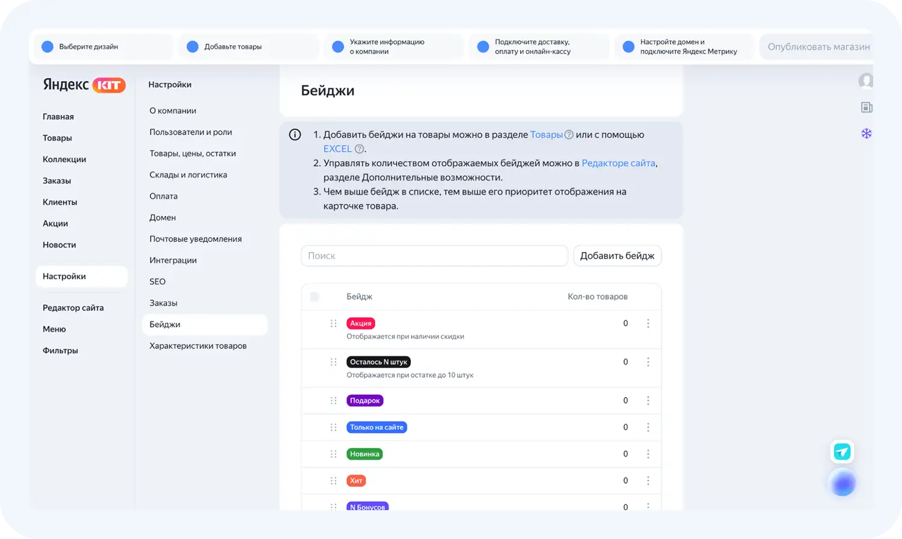Click the drag handle of Подарок badge
902x539 pixels.
[333, 401]
